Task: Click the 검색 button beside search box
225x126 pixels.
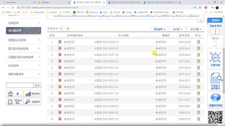Action: tap(37, 85)
